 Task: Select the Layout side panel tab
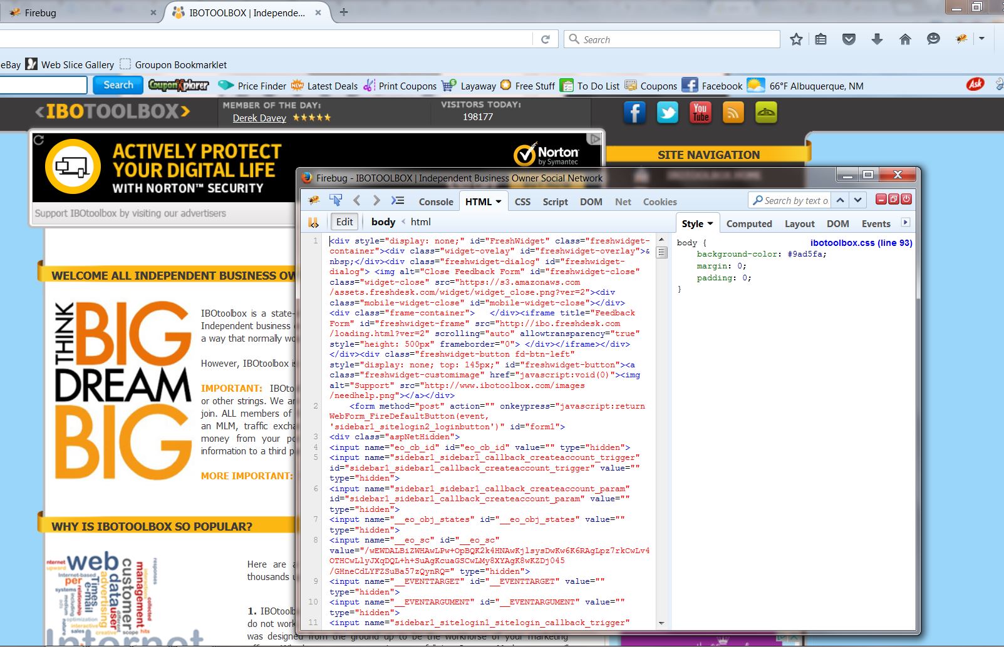pos(800,223)
